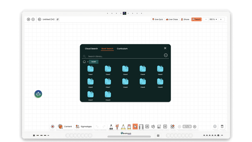Insert an image with the image tool
The image size is (252, 142).
(159, 127)
